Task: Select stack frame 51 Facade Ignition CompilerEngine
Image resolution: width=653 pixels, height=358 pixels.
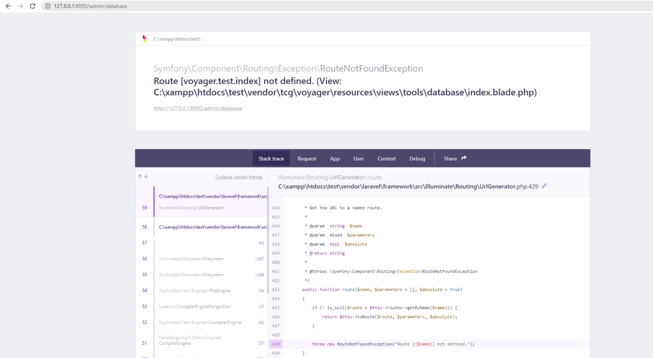Action: [x=202, y=340]
